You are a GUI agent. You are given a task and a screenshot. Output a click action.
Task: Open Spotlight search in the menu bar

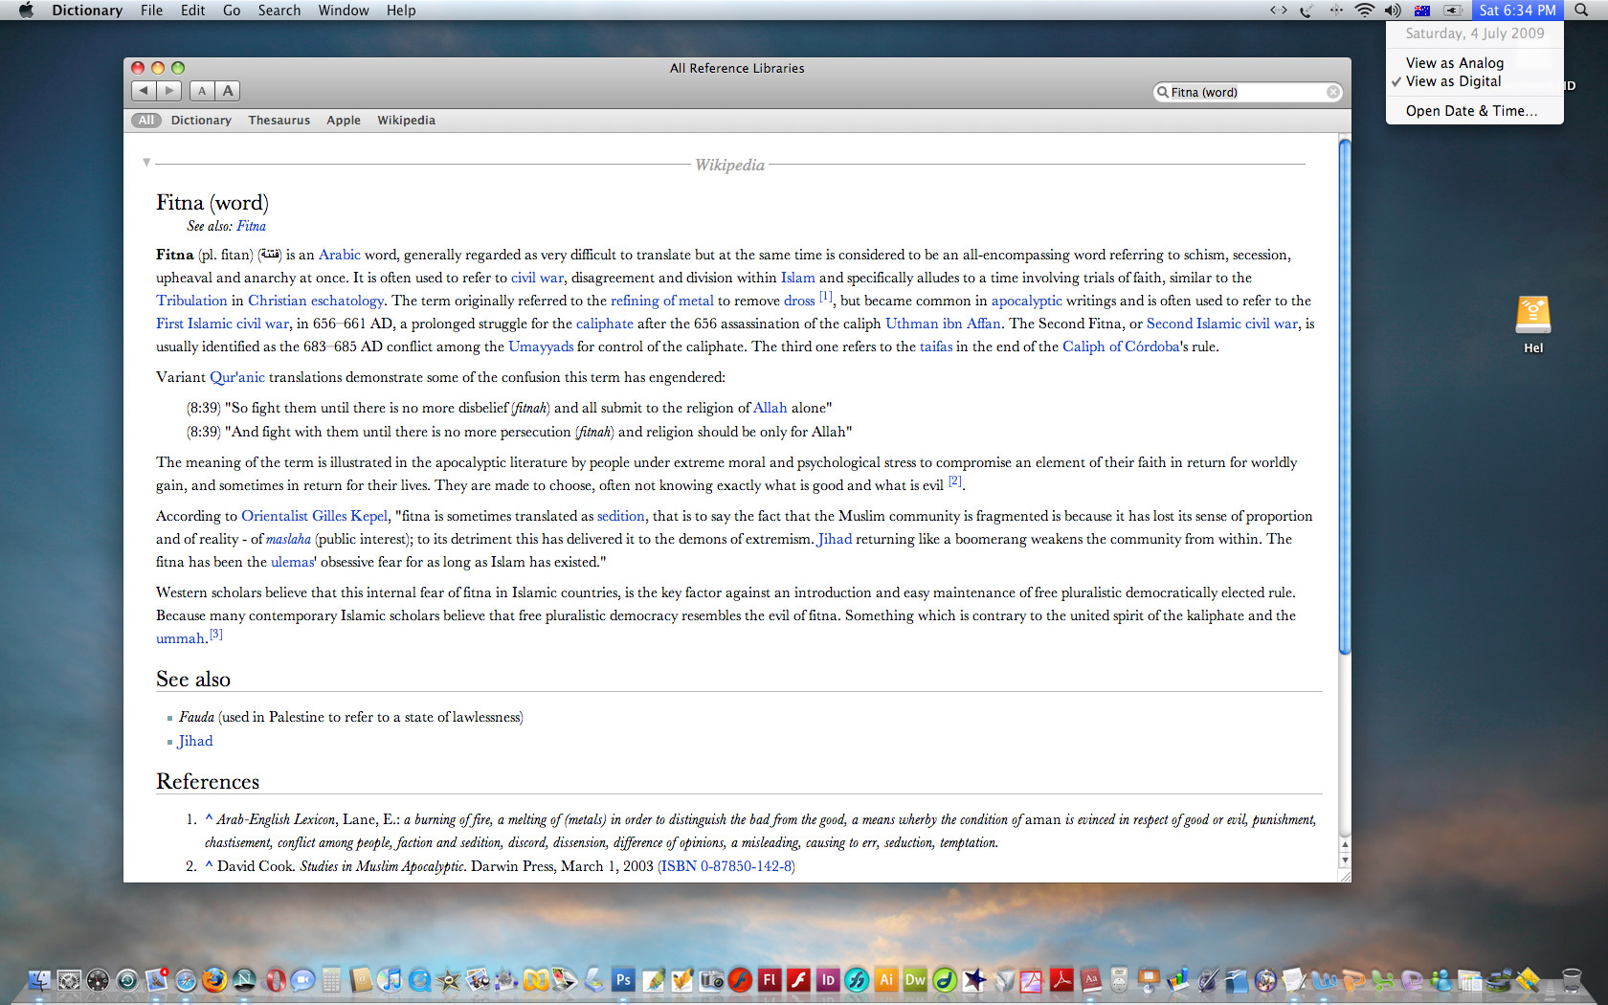click(x=1581, y=11)
